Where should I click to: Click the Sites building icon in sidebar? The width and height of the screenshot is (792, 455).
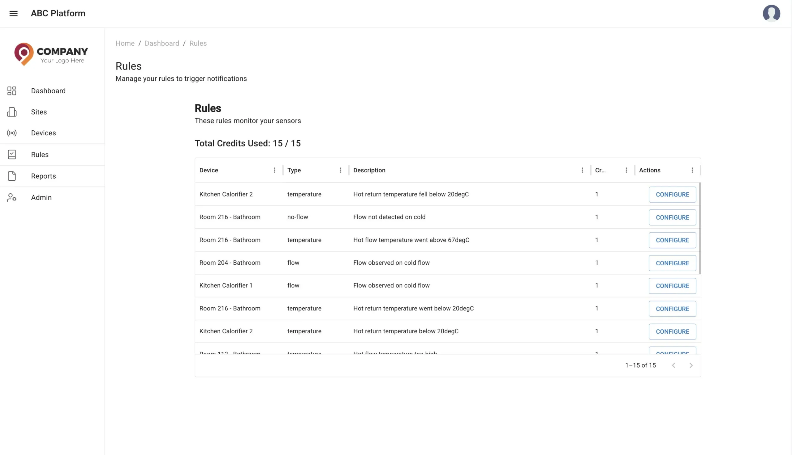11,112
